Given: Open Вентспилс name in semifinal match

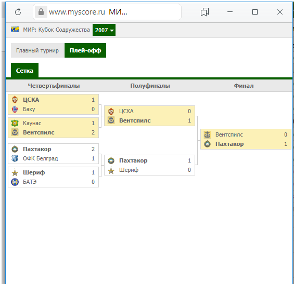Looking at the screenshot, I should 135,120.
